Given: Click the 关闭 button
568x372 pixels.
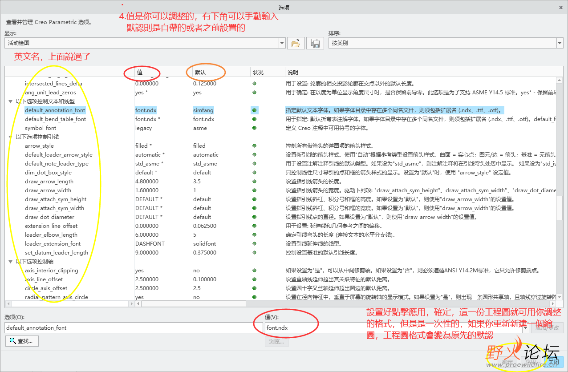Looking at the screenshot, I should coord(554,362).
